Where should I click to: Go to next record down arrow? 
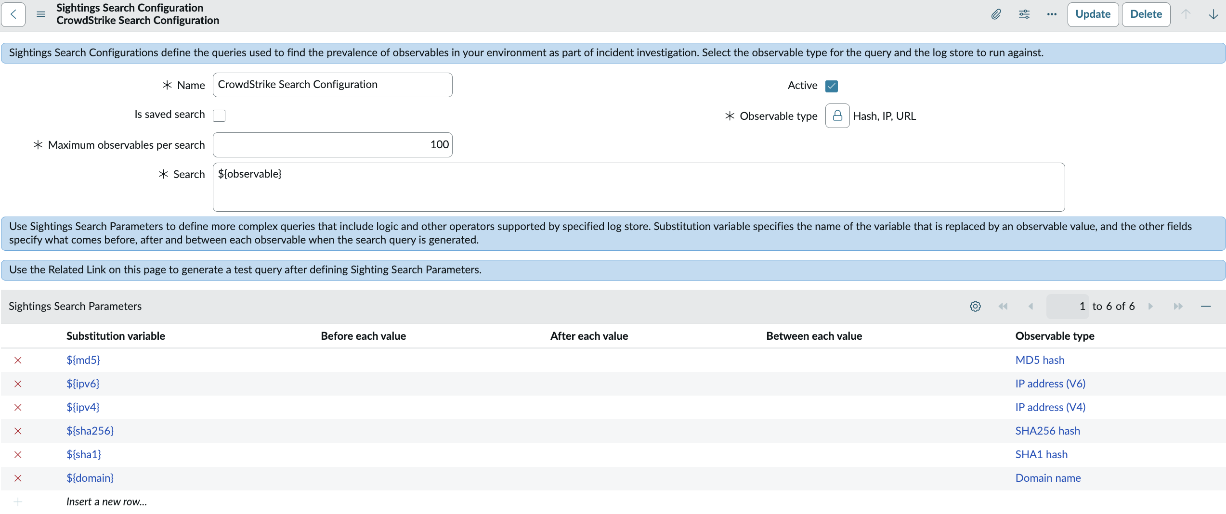pos(1213,14)
